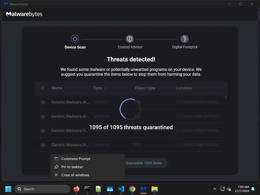Click Malwarebytes icon in the taskbar
260x195 pixels.
pyautogui.click(x=143, y=189)
